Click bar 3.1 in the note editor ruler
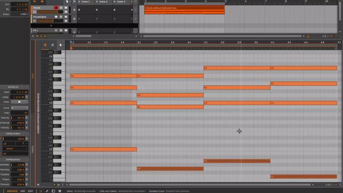343x193 pixels. pyautogui.click(x=206, y=42)
